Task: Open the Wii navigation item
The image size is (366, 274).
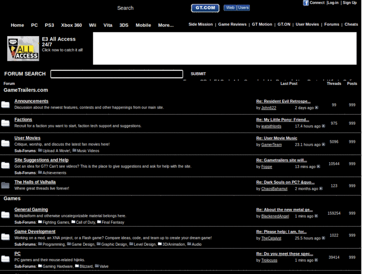Action: pyautogui.click(x=92, y=25)
